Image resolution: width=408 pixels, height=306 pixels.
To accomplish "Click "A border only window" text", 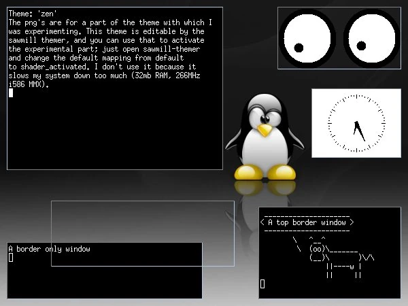I will tap(49, 249).
